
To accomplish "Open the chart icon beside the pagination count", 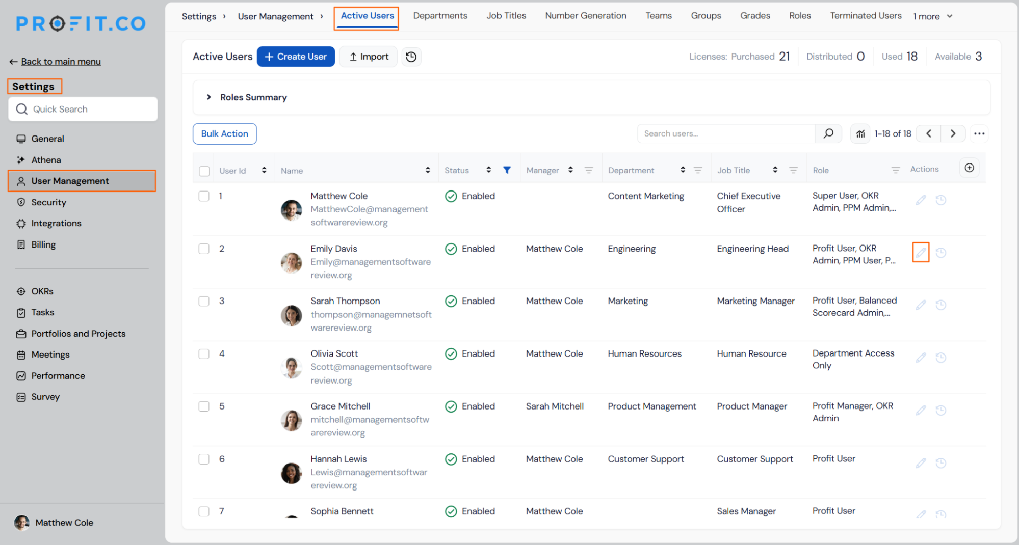I will (x=860, y=134).
